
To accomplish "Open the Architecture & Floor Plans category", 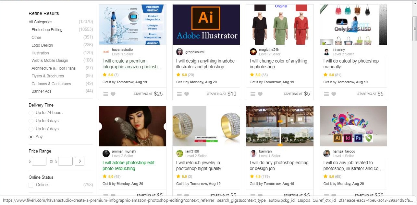I will point(54,68).
